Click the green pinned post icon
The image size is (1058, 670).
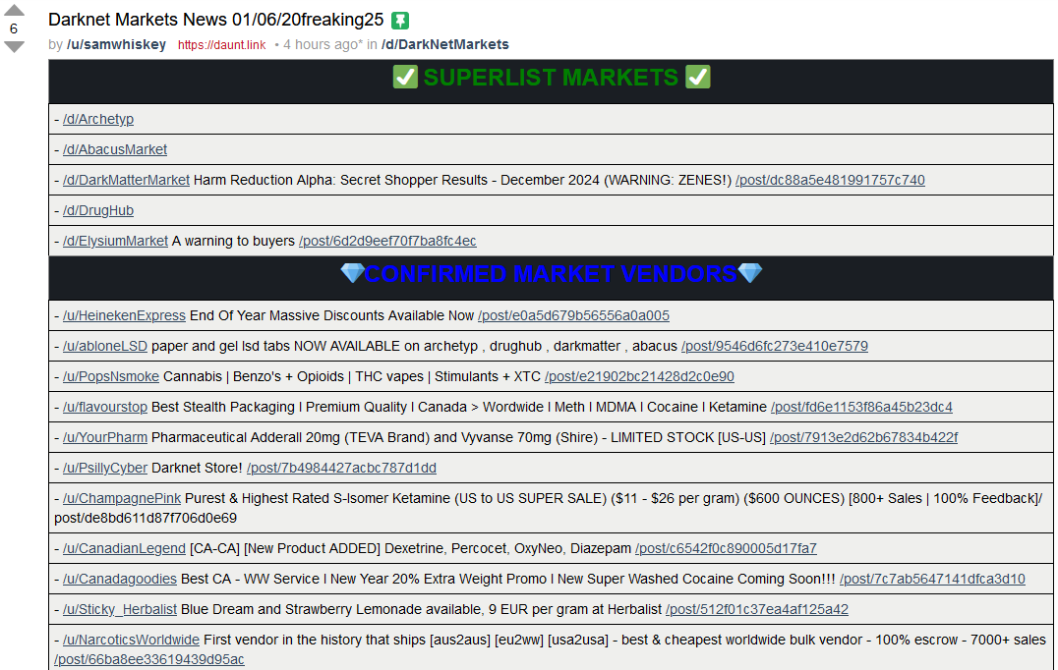(399, 20)
